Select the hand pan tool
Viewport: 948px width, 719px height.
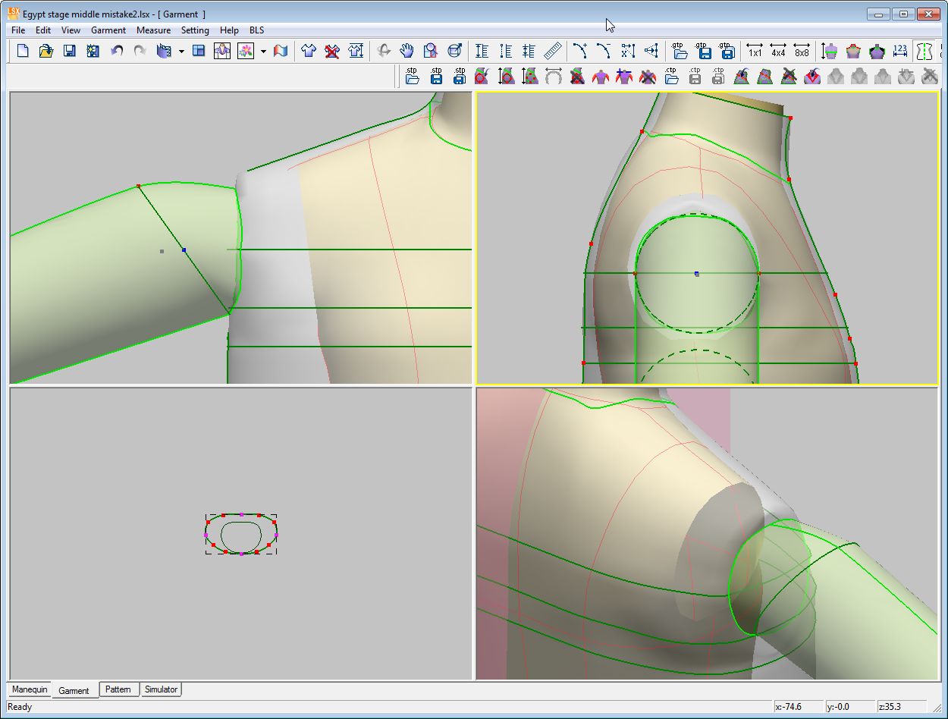[x=407, y=51]
